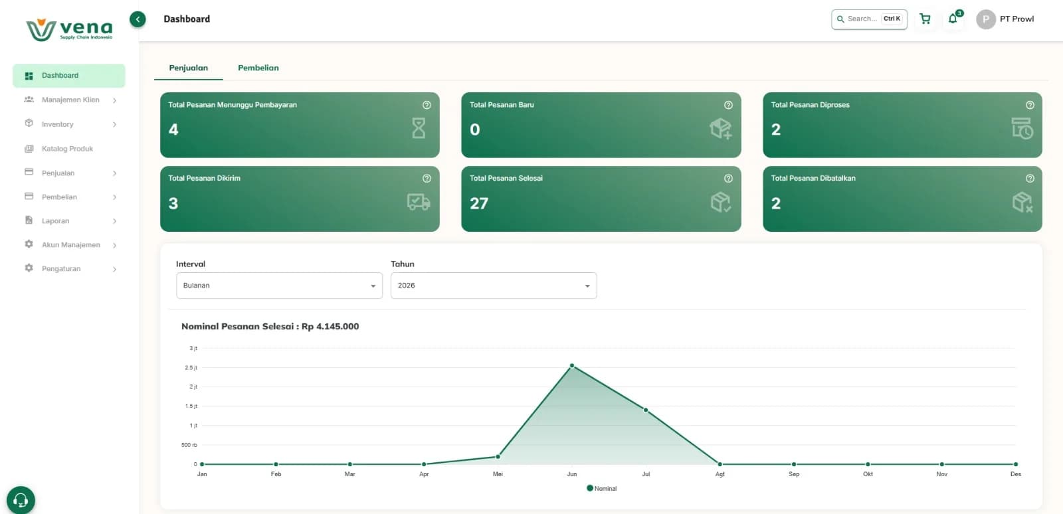
Task: Click the delivery truck icon on Pesanan Dikirim card
Action: (x=419, y=202)
